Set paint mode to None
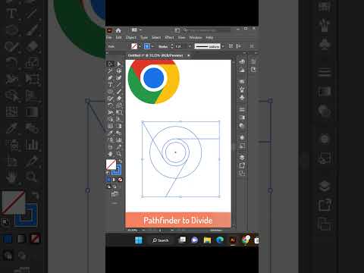Viewport: 364px width, 273px height. (x=120, y=180)
